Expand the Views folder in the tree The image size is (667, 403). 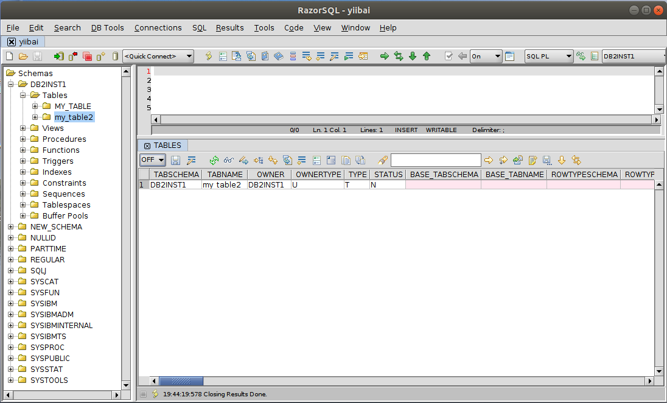pyautogui.click(x=23, y=128)
